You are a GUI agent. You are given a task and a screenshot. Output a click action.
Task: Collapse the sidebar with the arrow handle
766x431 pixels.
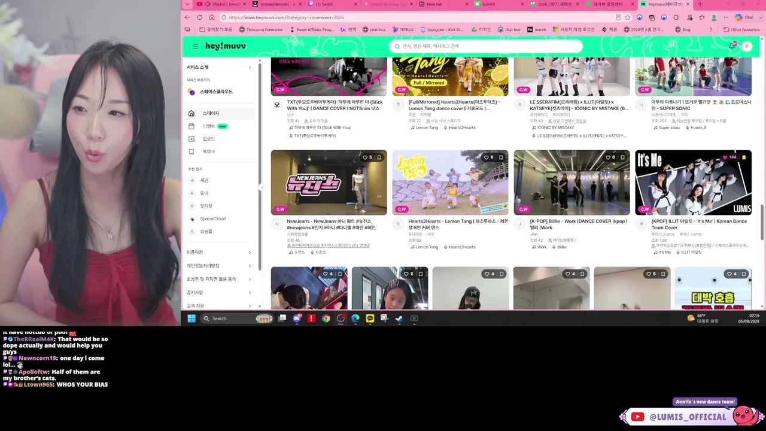(x=262, y=187)
